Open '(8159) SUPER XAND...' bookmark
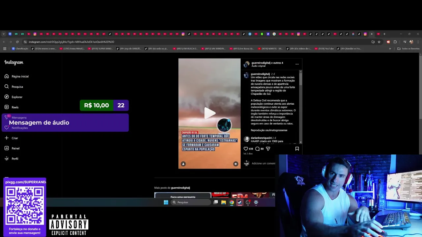The width and height of the screenshot is (422, 237). [x=101, y=49]
